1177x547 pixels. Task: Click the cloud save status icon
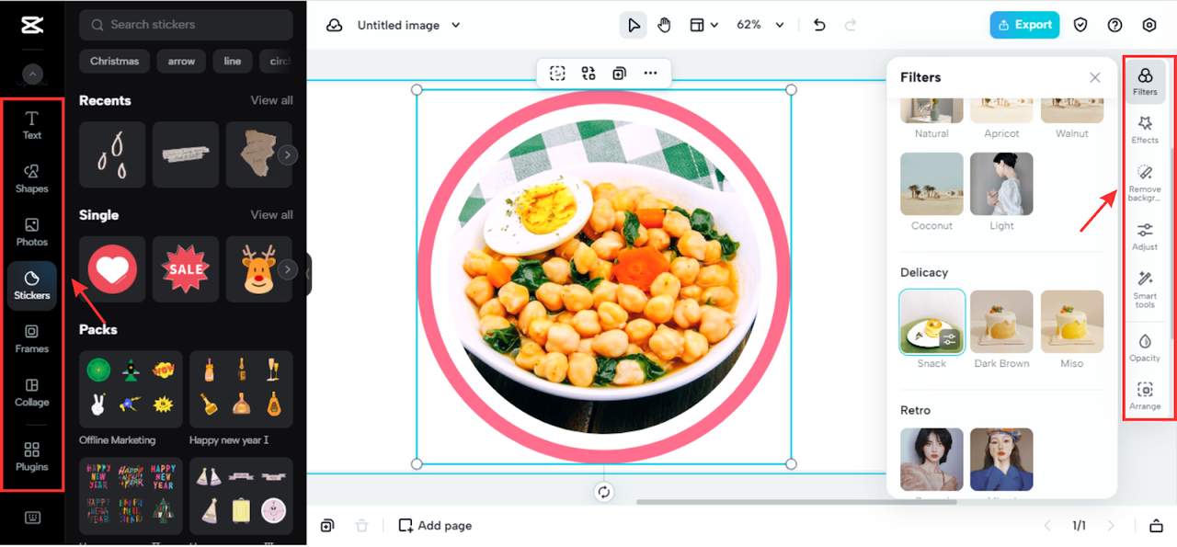point(335,25)
